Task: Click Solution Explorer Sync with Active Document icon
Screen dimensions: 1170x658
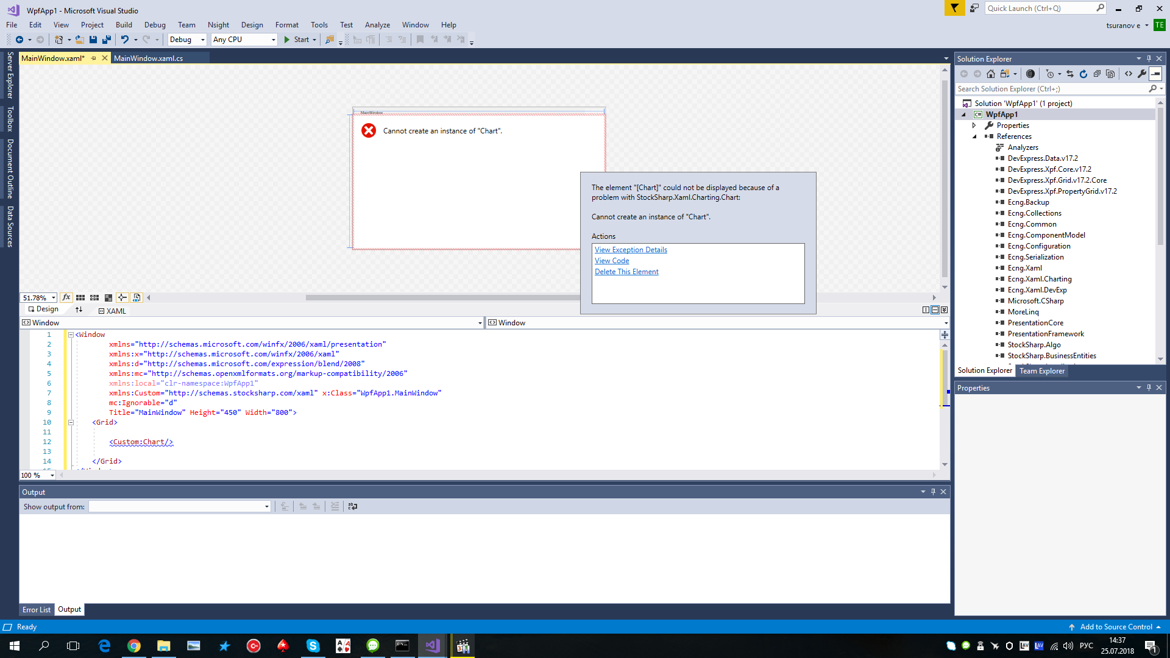Action: pyautogui.click(x=1070, y=74)
